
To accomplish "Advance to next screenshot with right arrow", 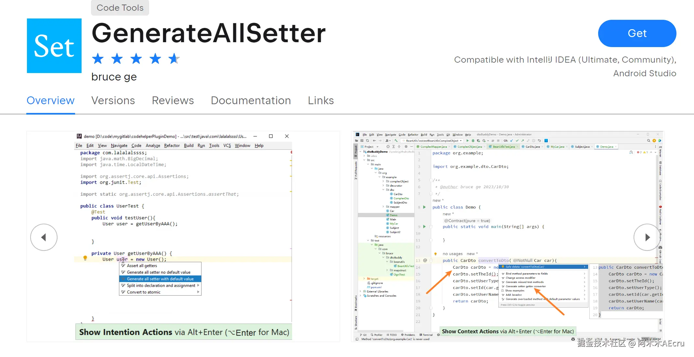I will [x=647, y=237].
